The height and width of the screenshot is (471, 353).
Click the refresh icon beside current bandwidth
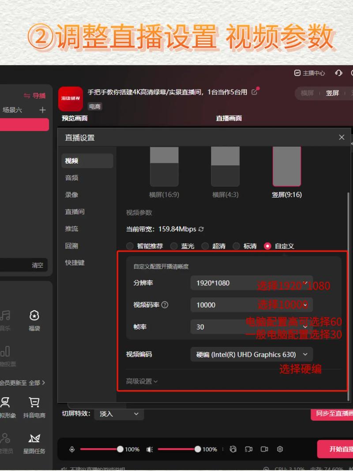[201, 229]
